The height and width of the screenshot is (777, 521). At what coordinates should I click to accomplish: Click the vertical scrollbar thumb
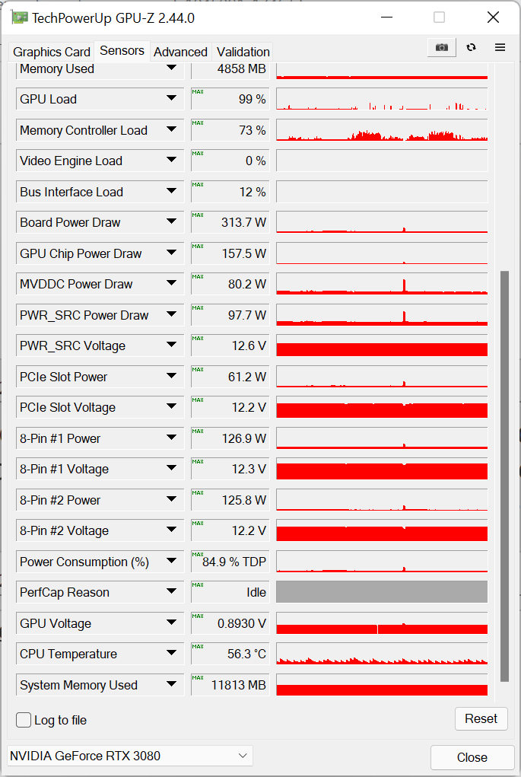tap(504, 476)
